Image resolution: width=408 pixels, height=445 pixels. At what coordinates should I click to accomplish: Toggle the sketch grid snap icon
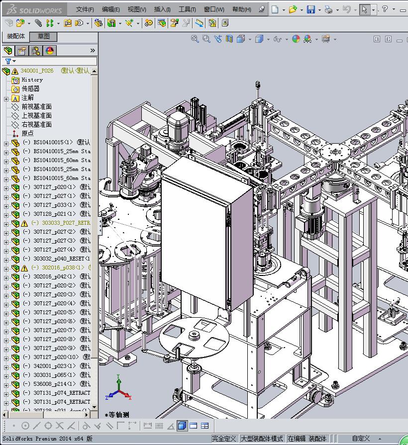pyautogui.click(x=159, y=426)
